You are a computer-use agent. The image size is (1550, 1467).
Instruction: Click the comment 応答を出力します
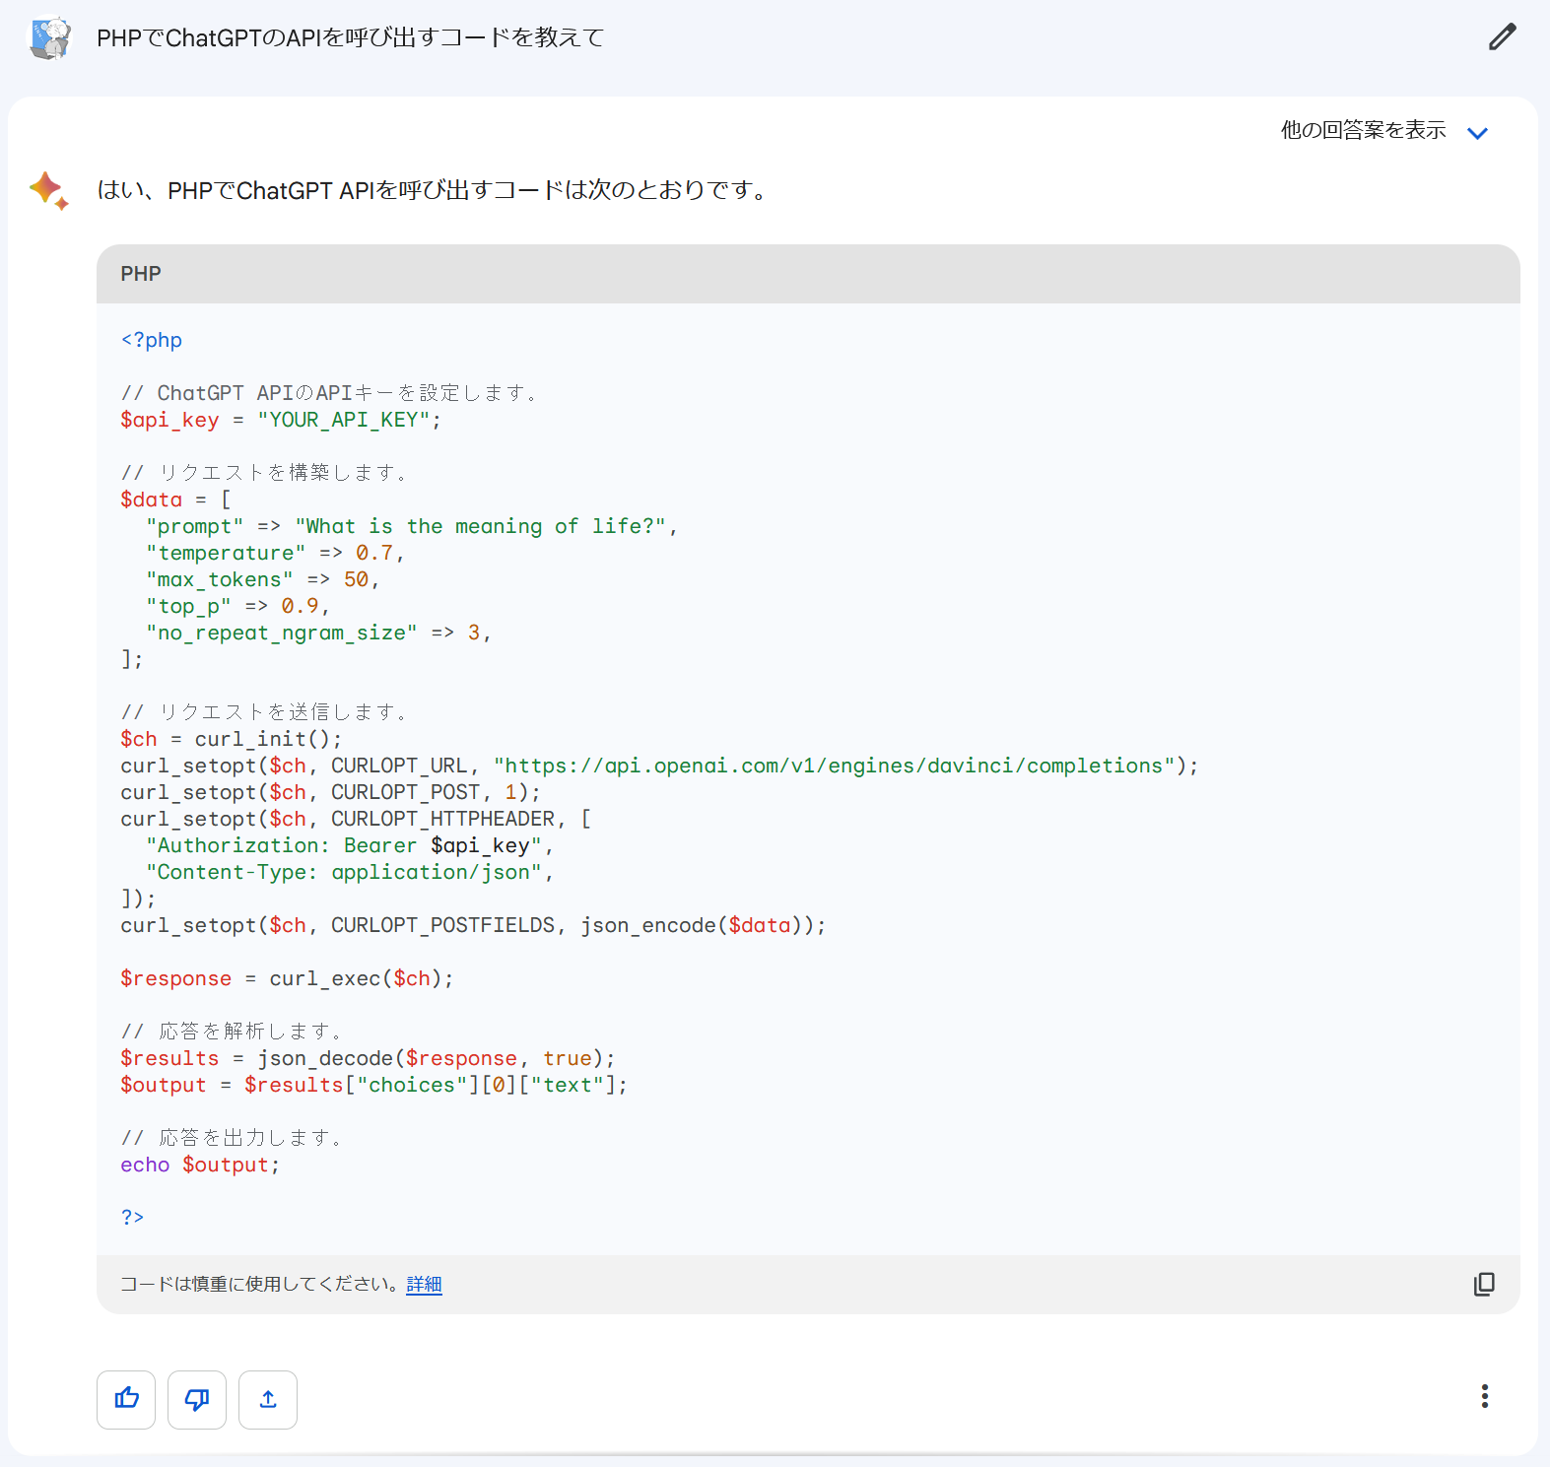click(x=232, y=1138)
